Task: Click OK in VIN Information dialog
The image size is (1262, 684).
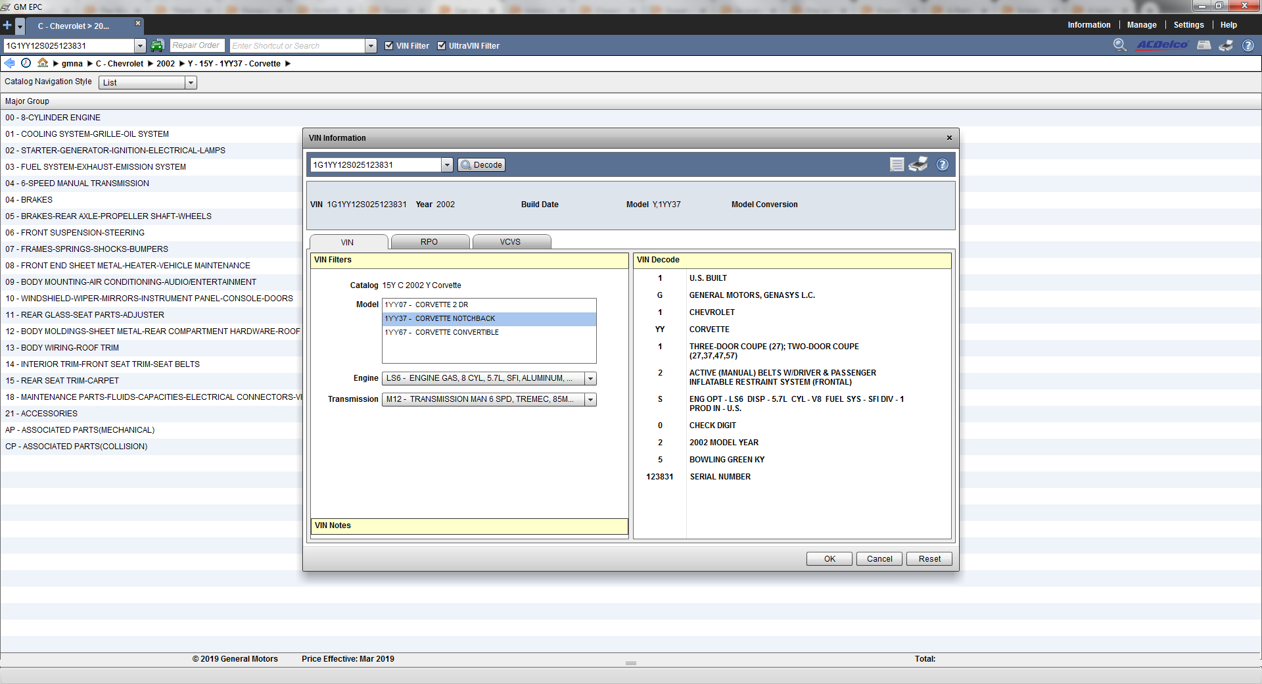Action: pos(830,559)
